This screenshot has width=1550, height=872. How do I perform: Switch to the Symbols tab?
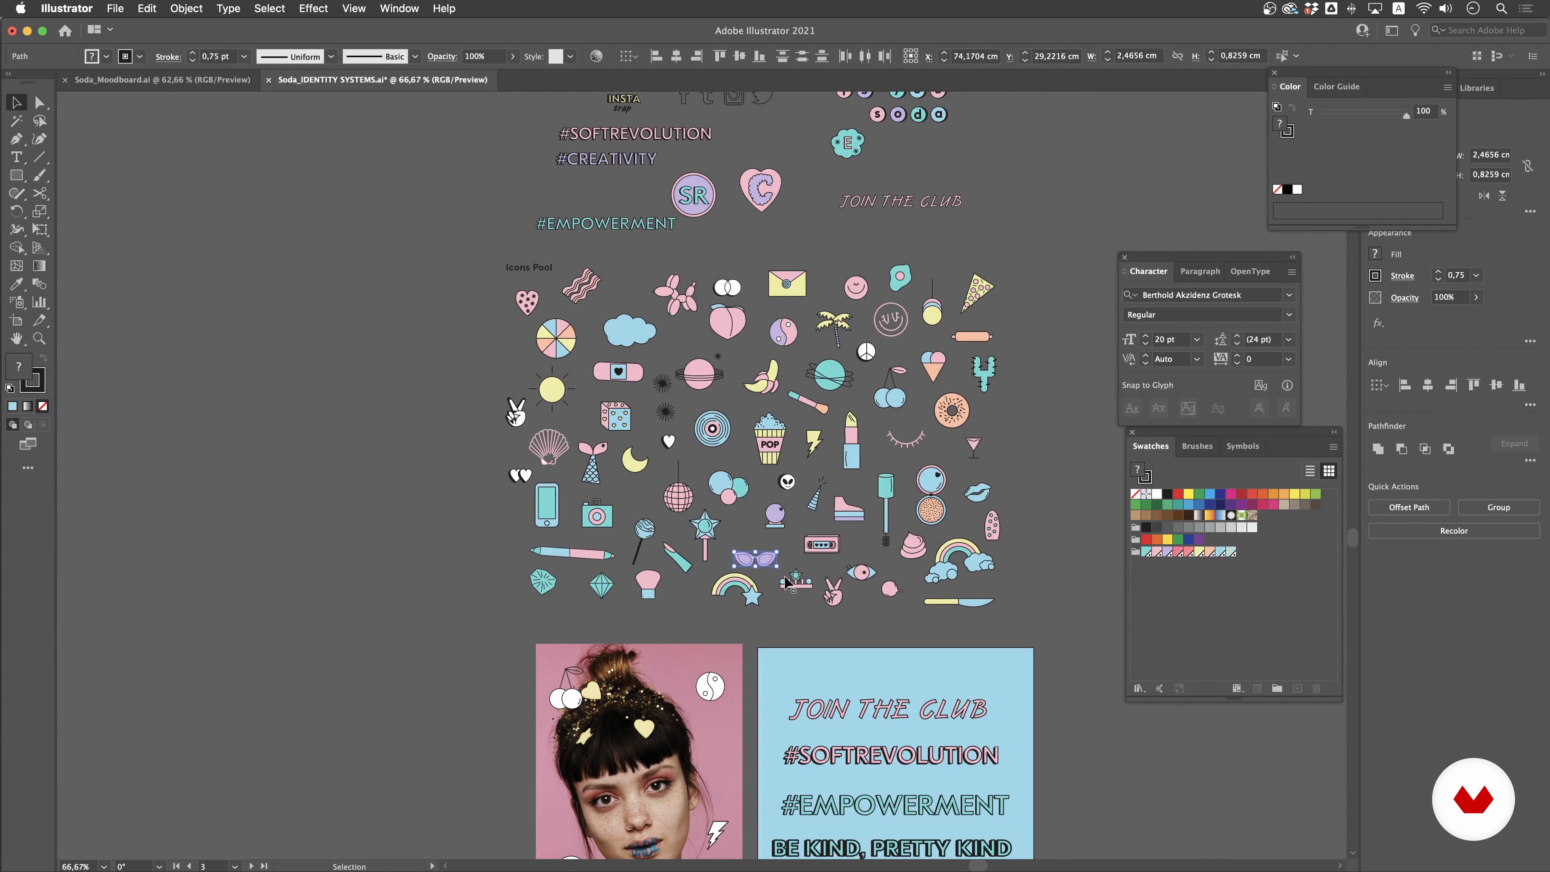[1242, 446]
